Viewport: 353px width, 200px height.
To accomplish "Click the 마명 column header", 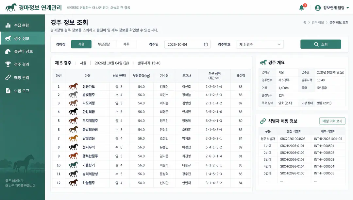I will coord(88,76).
